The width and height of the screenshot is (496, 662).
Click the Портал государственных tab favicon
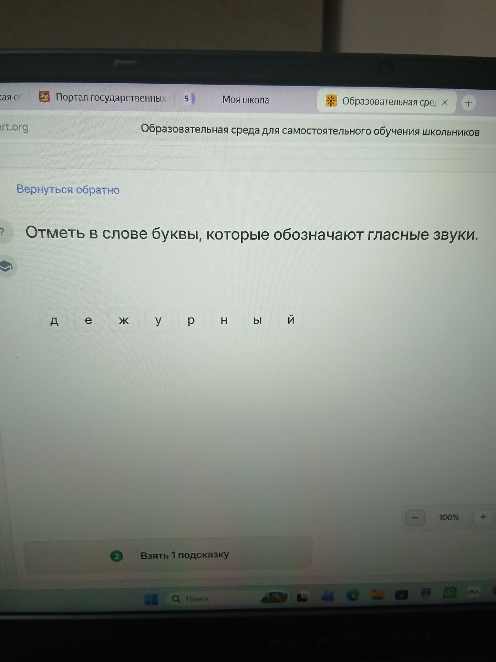click(44, 97)
